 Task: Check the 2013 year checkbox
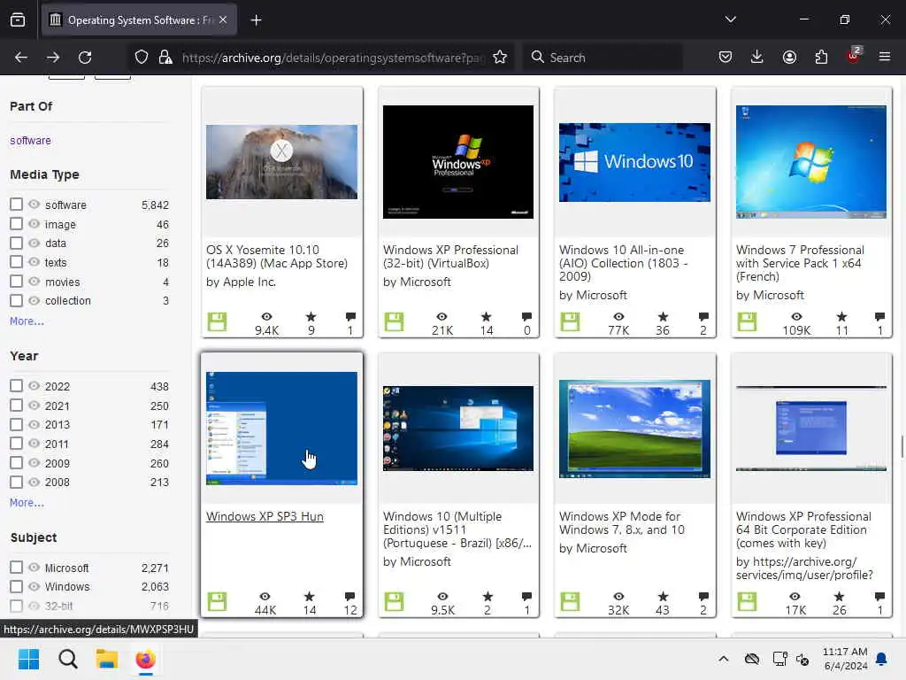point(16,424)
